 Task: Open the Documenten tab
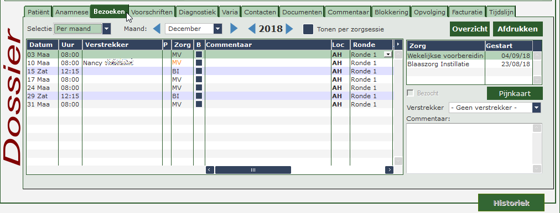[302, 12]
